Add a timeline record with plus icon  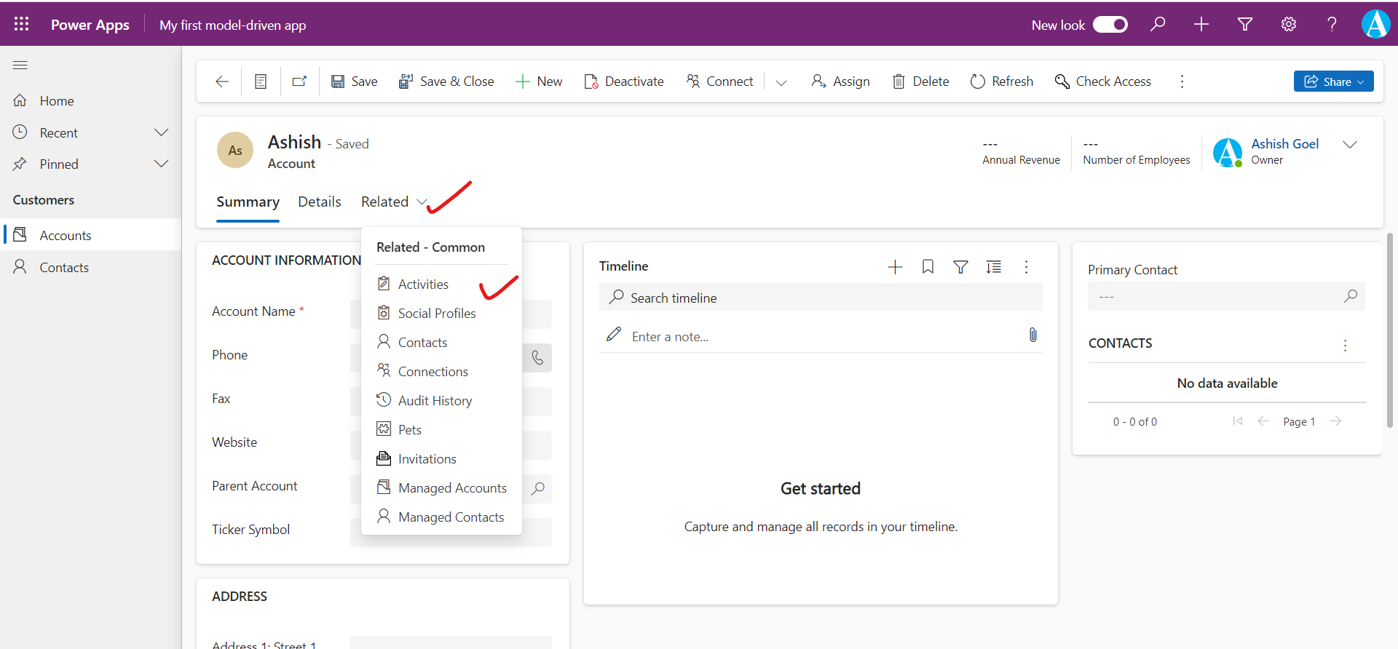pyautogui.click(x=895, y=267)
